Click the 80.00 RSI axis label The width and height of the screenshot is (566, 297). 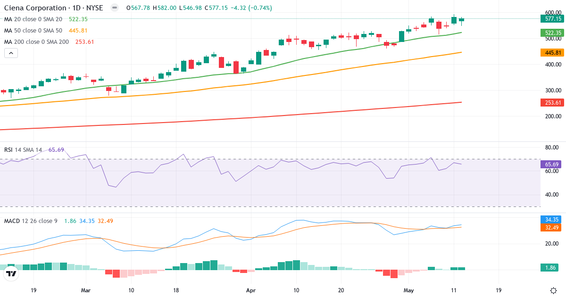click(553, 148)
